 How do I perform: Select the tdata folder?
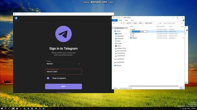(133, 29)
